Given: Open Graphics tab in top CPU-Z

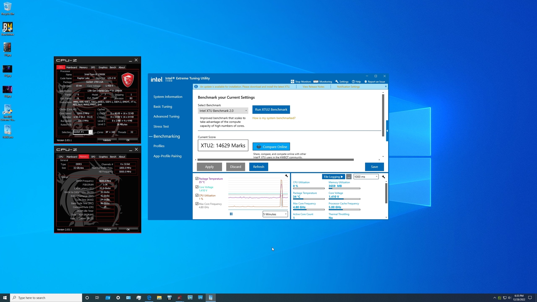Looking at the screenshot, I should pos(103,67).
